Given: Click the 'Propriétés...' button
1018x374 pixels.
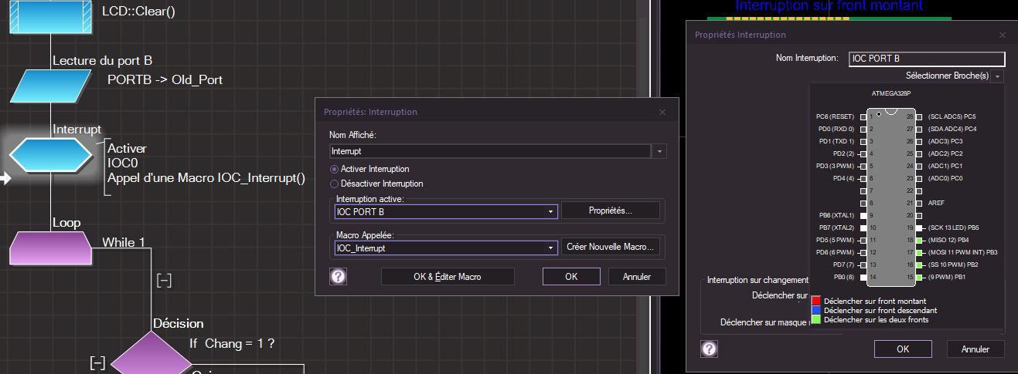Looking at the screenshot, I should coord(611,211).
